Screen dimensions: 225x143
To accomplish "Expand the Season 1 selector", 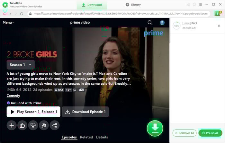I will [x=21, y=65].
